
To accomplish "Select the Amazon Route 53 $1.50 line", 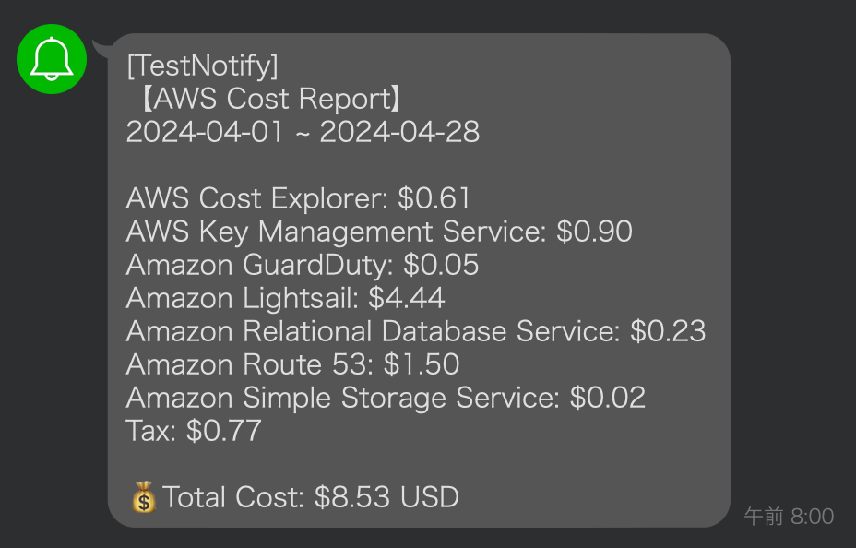I will (x=292, y=364).
